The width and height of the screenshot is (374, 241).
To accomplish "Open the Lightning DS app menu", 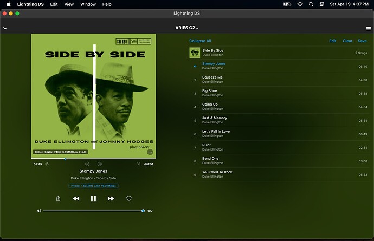I will (30, 4).
